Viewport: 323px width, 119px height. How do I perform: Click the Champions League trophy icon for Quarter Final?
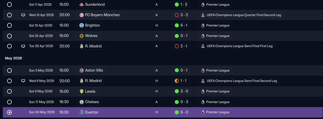pos(203,15)
